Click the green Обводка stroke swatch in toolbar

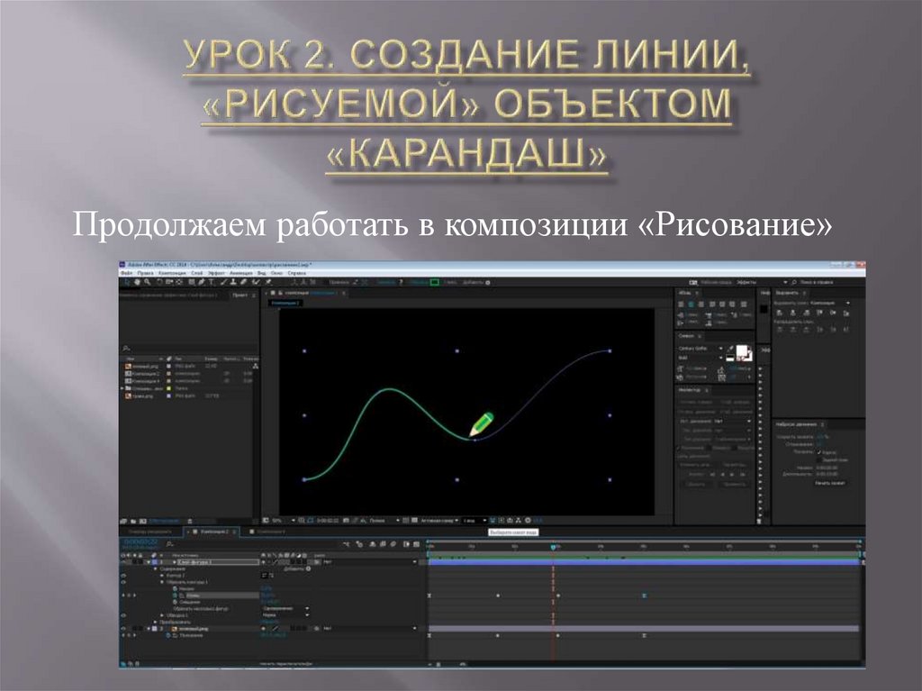[x=435, y=283]
